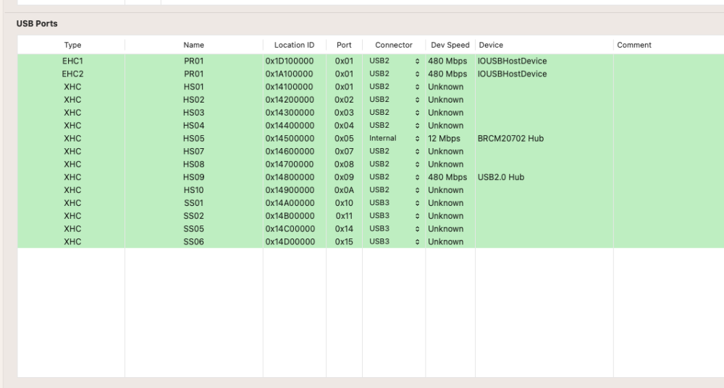Click IOUSBHostDevice in EHC1 row
The width and height of the screenshot is (724, 388).
point(512,61)
